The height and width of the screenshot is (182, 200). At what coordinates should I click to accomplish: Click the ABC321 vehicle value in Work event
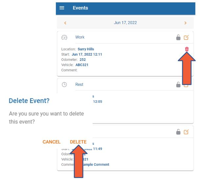pos(82,65)
